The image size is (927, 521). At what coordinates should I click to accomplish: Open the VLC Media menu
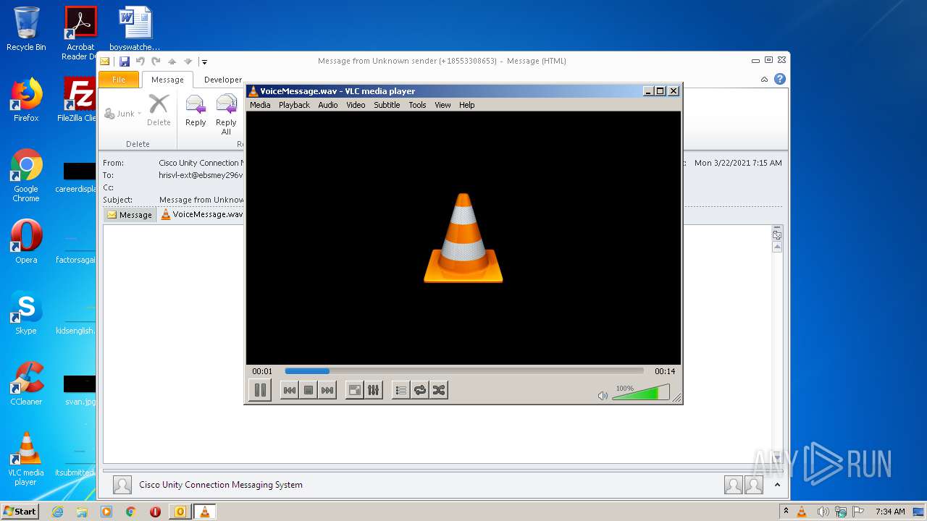pos(260,105)
